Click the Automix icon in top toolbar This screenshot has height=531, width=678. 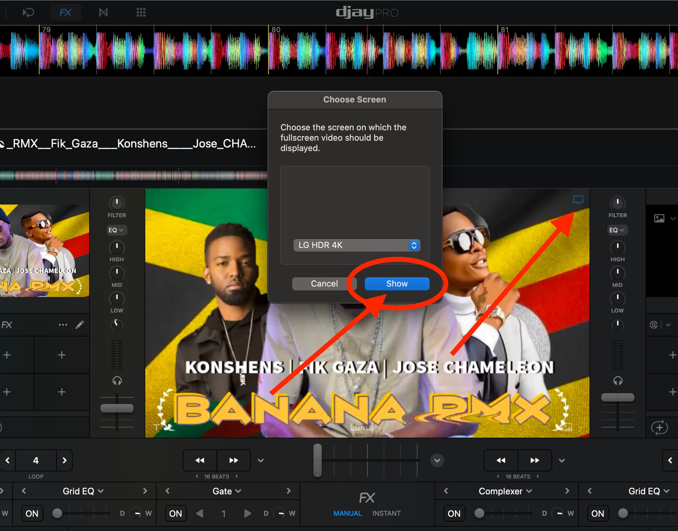click(x=28, y=13)
